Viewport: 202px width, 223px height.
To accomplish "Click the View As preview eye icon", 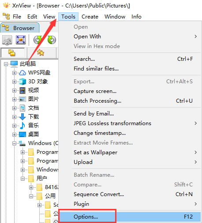I will [x=7, y=40].
